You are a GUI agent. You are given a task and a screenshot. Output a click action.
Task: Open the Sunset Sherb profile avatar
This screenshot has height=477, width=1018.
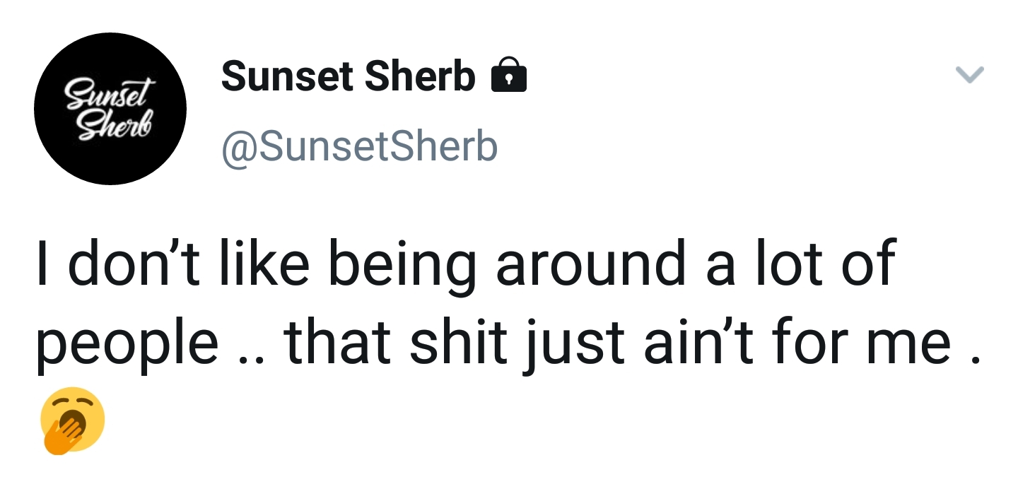tap(110, 109)
